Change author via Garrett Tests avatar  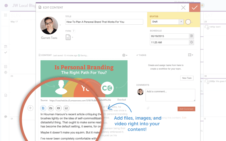[x=49, y=26]
